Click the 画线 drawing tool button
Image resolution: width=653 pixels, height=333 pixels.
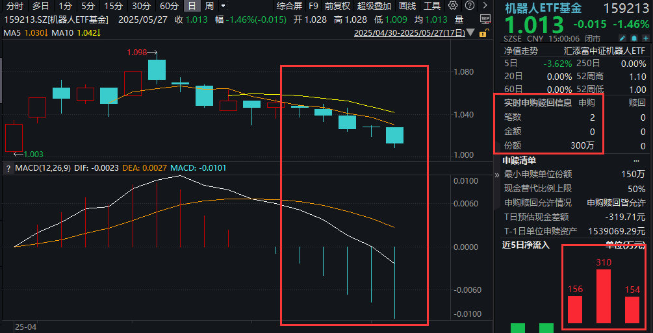point(407,6)
